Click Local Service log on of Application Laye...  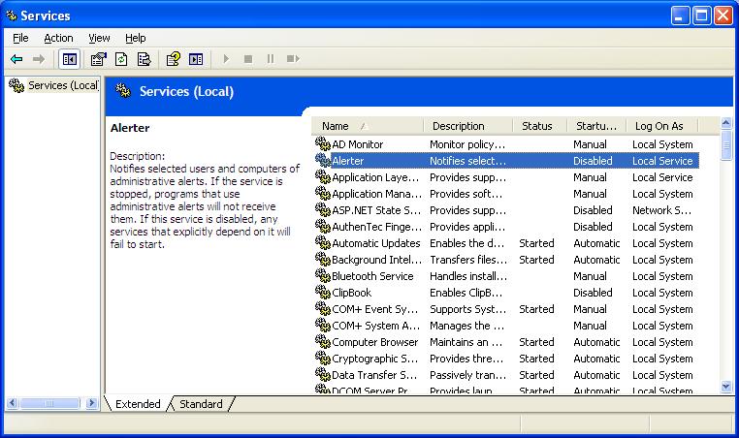pos(662,177)
